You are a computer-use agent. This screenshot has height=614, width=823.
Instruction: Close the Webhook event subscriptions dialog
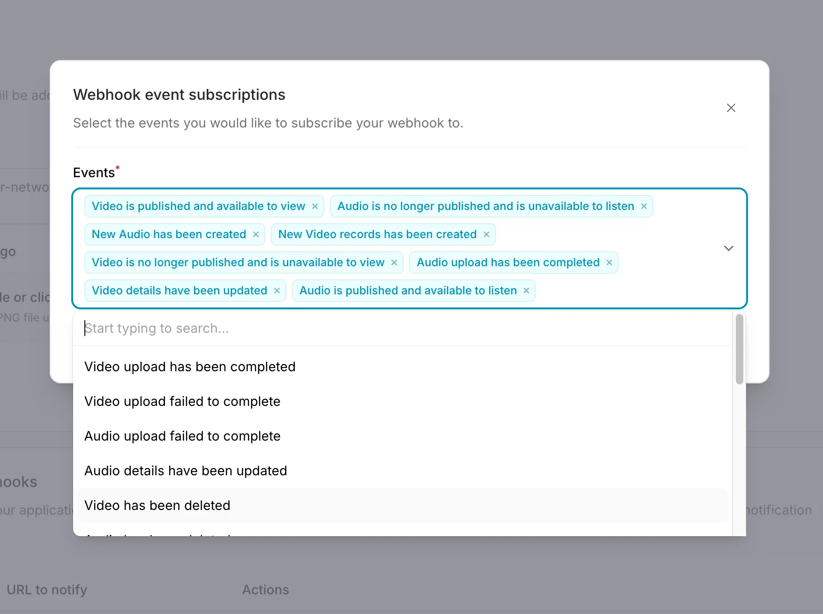tap(731, 108)
